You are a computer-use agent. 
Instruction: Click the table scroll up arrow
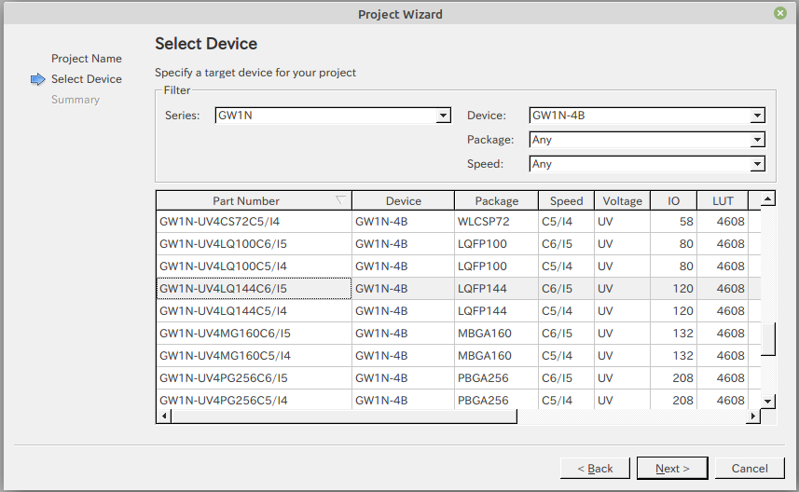point(768,198)
